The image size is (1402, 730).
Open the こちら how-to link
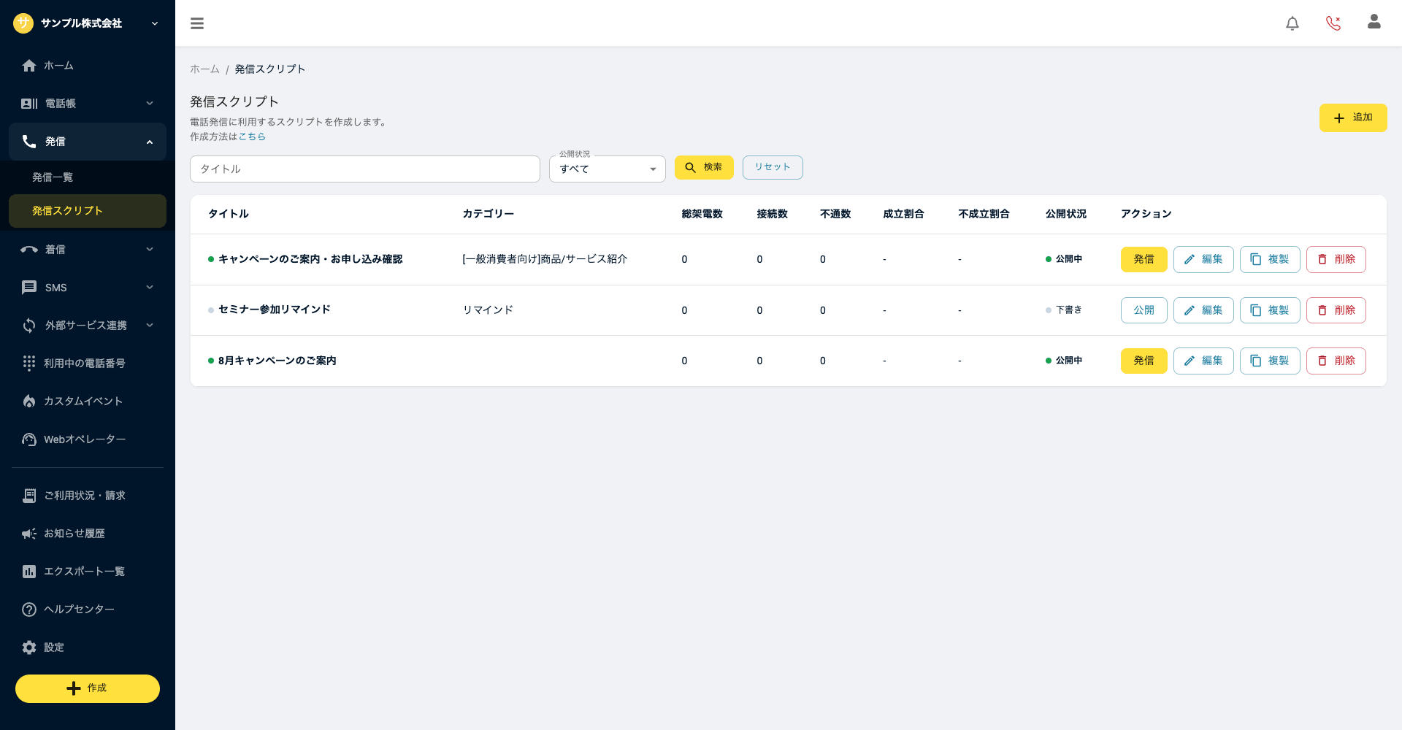[x=252, y=137]
